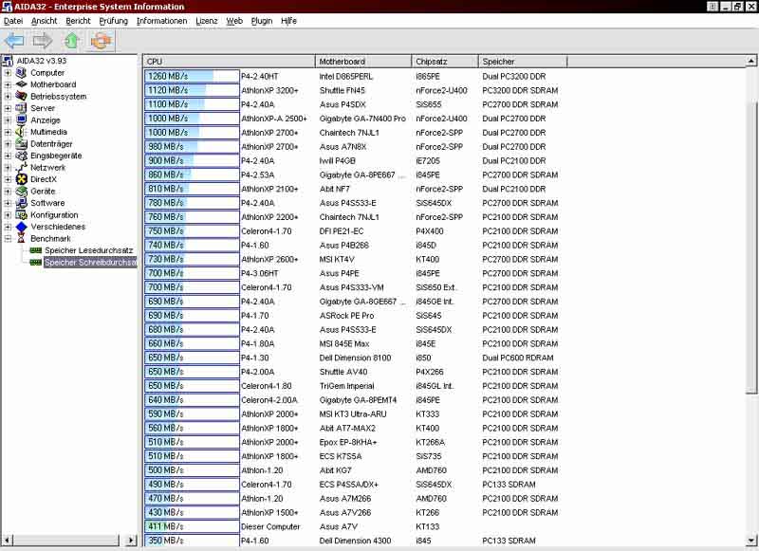This screenshot has width=759, height=551.
Task: Click the AIDA32 title bar application icon
Action: point(7,7)
